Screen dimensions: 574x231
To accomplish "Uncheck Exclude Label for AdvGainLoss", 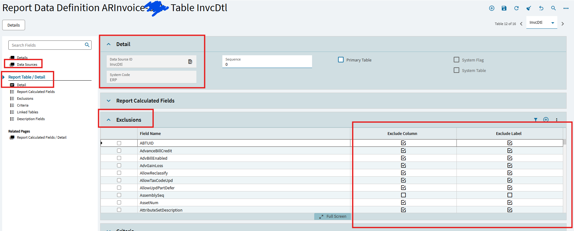I will point(510,166).
